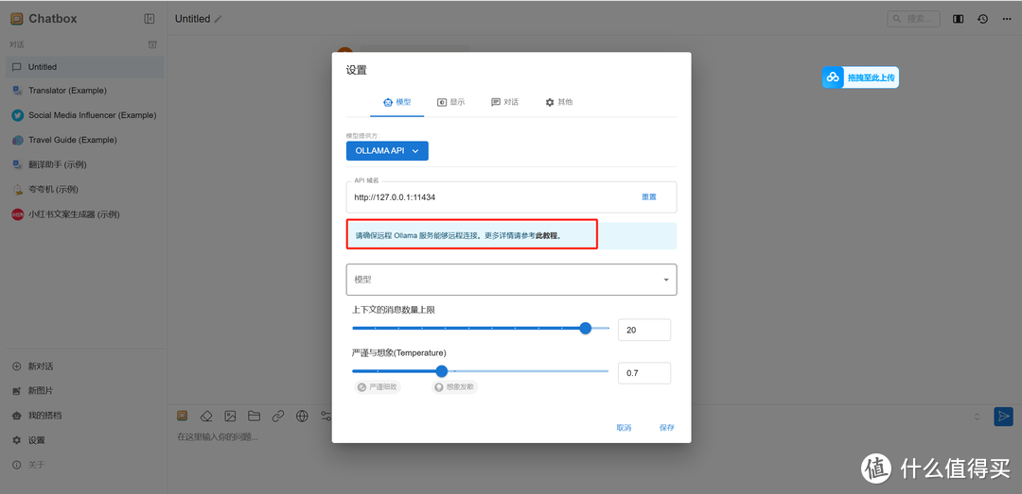The width and height of the screenshot is (1022, 494).
Task: Click 重置 to reset API host
Action: (649, 196)
